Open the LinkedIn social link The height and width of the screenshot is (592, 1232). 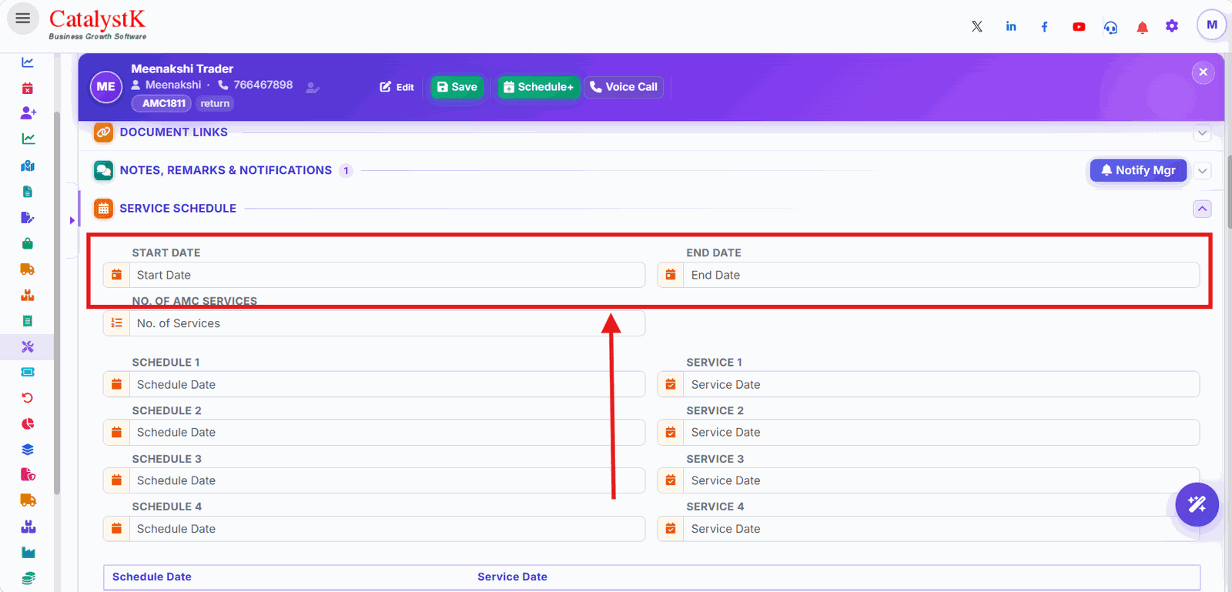(x=1011, y=26)
